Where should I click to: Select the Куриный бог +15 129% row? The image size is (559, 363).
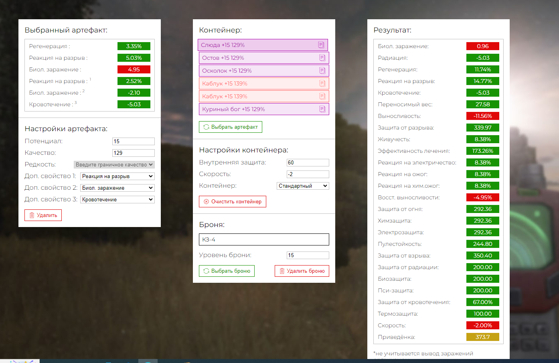[x=264, y=109]
